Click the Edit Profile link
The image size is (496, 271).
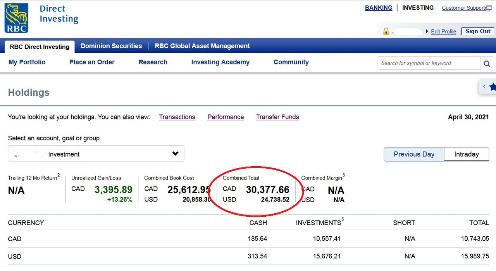444,31
